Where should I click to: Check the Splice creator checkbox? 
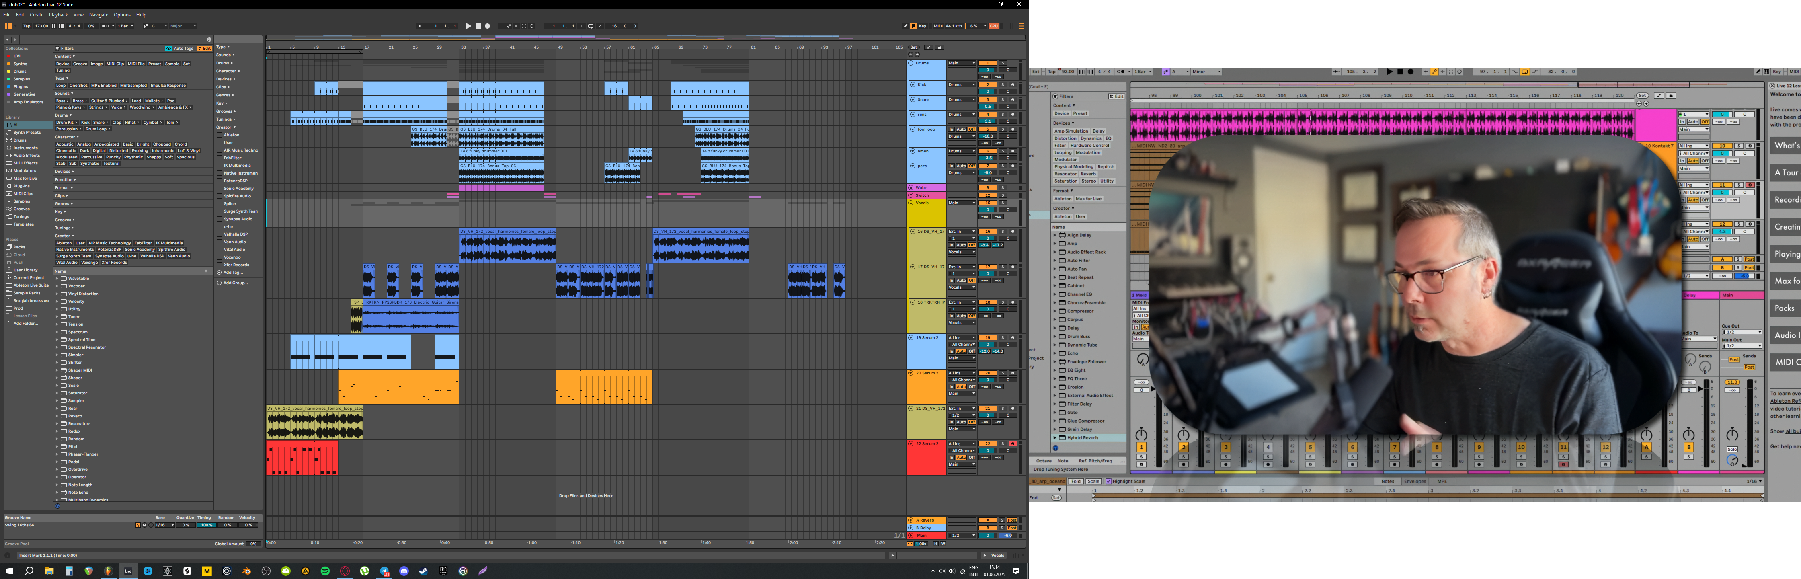(219, 203)
